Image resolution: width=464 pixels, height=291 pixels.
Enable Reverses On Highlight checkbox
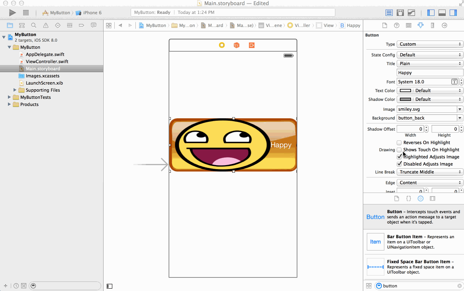399,143
